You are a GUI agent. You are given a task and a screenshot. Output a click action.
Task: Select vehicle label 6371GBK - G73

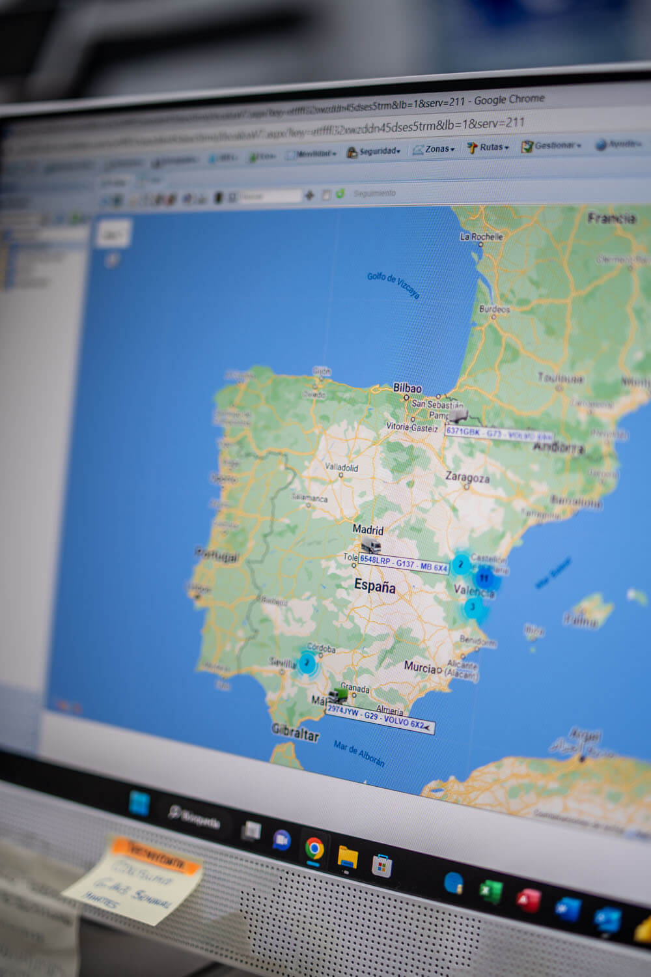[x=499, y=434]
